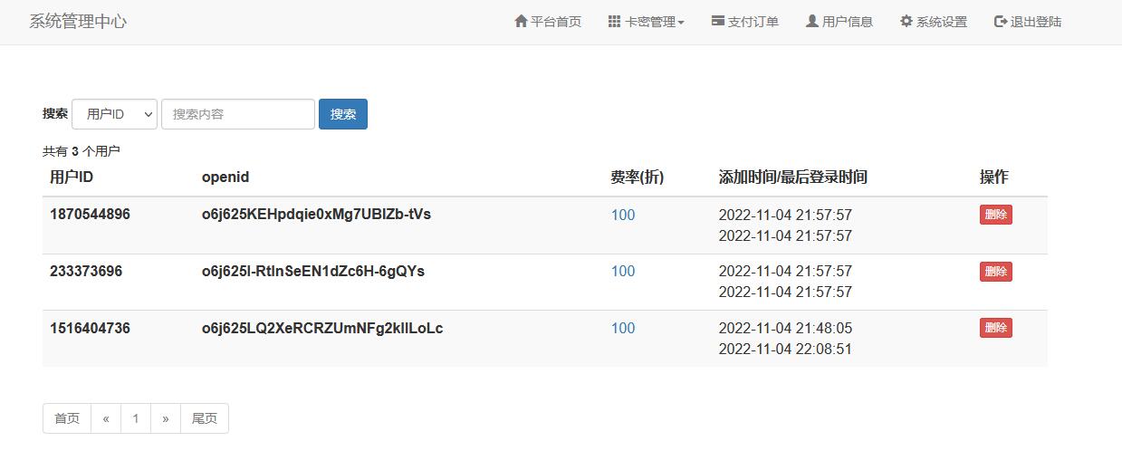Click openid o6j625LQ2XeRCRZUmNFg2klILoLc
Image resolution: width=1122 pixels, height=470 pixels.
322,328
